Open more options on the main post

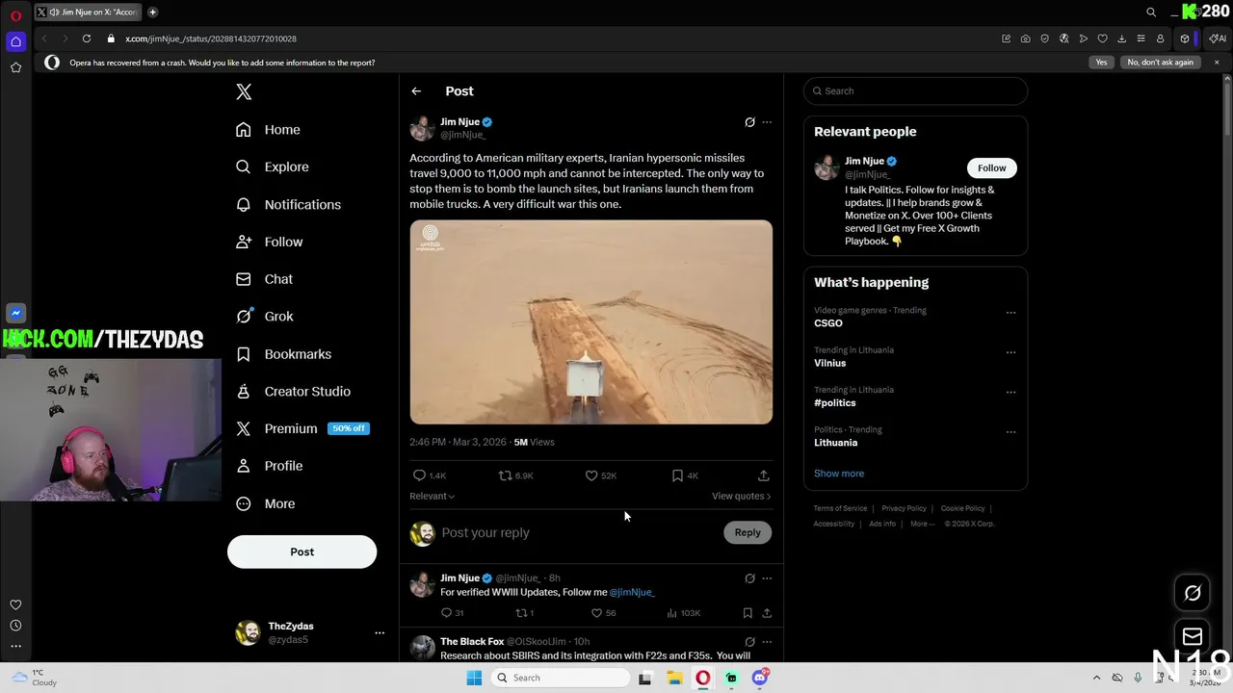(x=767, y=122)
